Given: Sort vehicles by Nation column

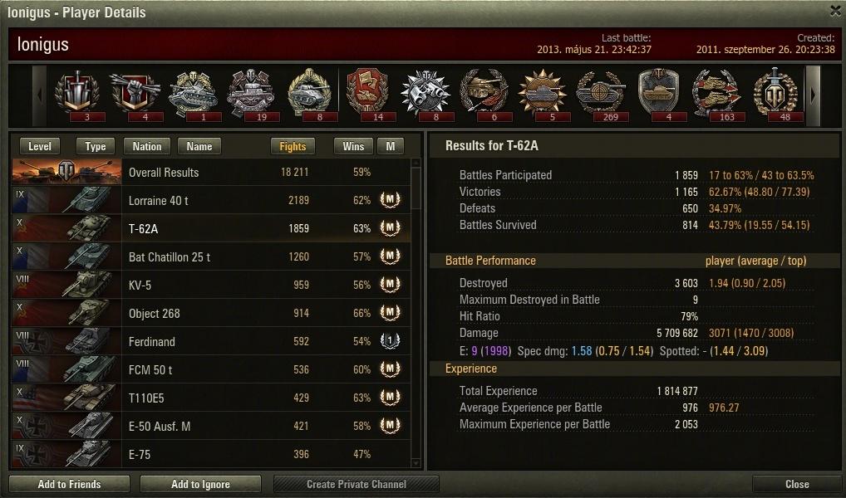Looking at the screenshot, I should 147,146.
